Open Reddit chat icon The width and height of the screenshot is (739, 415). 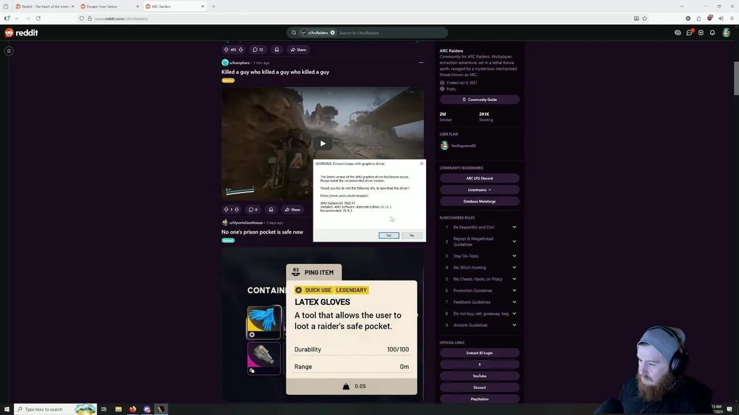coord(689,33)
